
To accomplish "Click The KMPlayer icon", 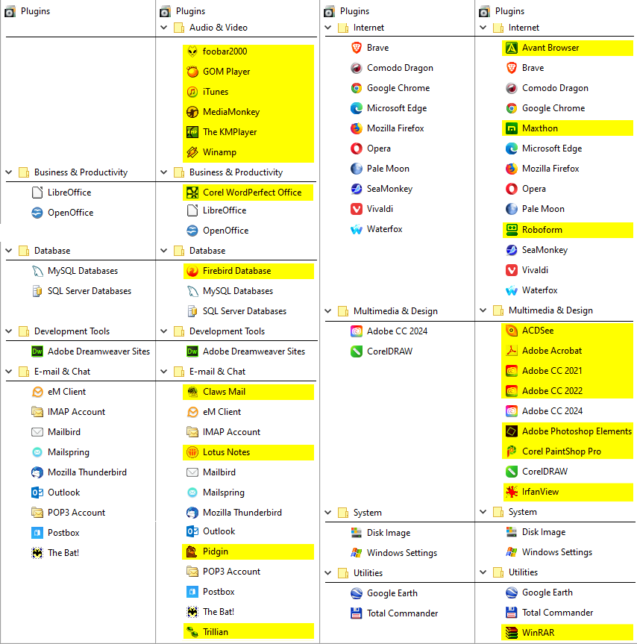I will (192, 132).
